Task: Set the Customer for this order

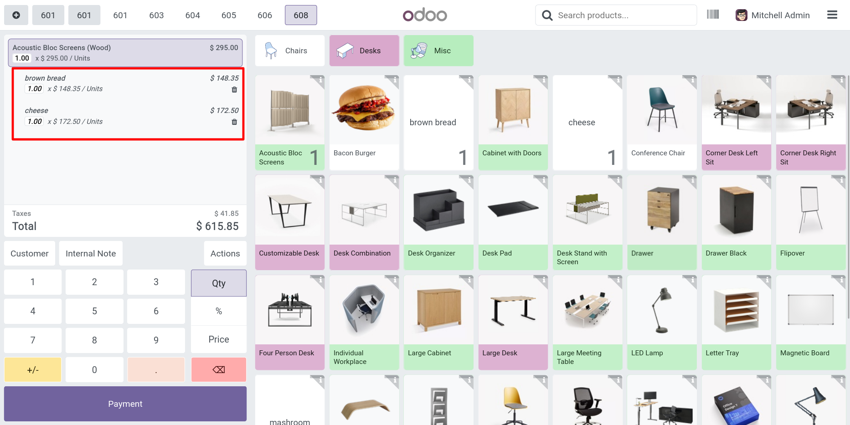Action: point(30,253)
